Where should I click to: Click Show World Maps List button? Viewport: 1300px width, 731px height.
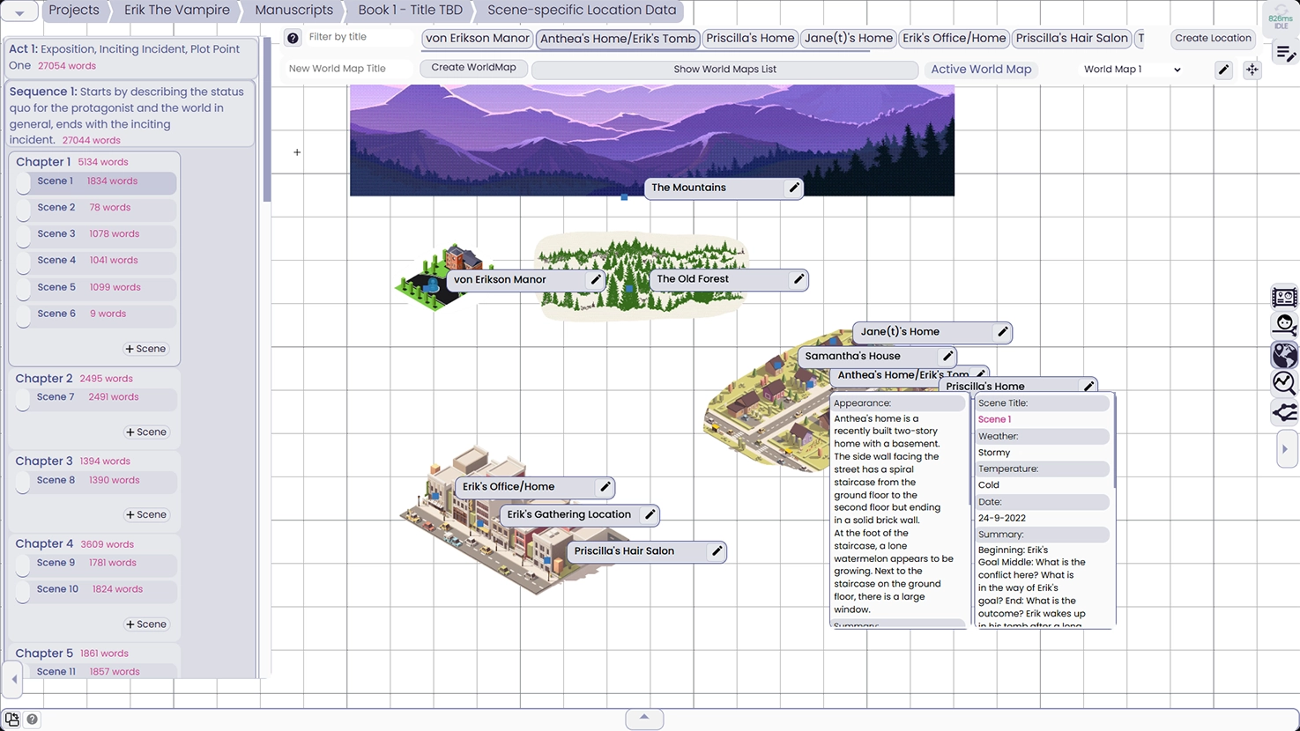[724, 70]
